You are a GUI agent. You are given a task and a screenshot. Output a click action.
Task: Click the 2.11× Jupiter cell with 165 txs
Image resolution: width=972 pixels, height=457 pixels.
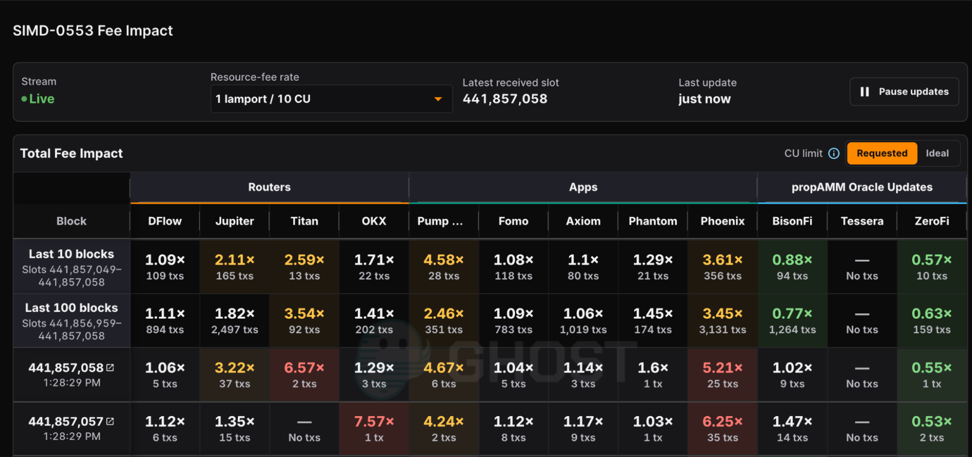coord(235,267)
